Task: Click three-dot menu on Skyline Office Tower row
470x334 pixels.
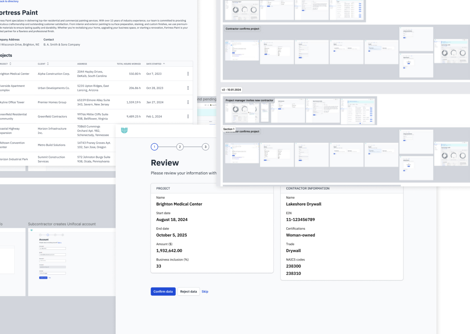Action: 188,102
